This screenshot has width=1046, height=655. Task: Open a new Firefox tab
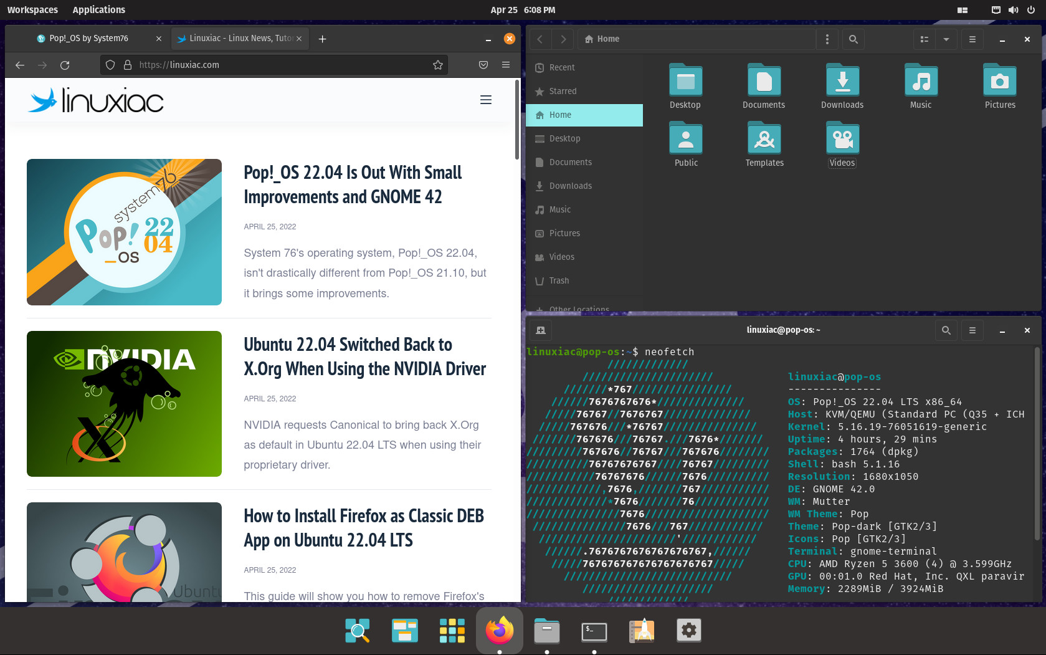tap(322, 39)
